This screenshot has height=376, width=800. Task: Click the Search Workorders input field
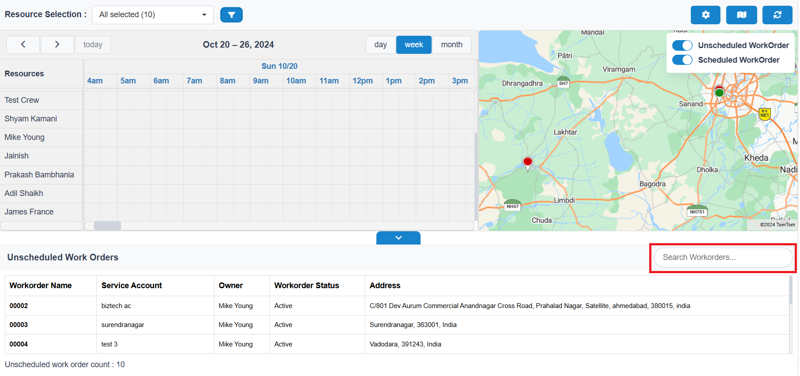(x=723, y=257)
